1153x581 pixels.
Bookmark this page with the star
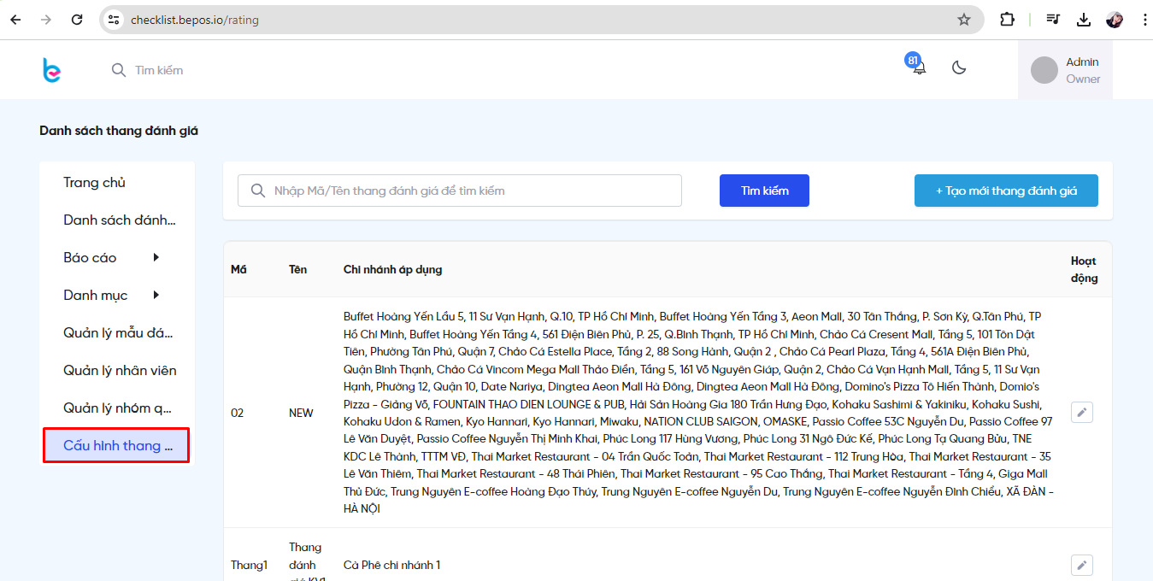coord(964,20)
